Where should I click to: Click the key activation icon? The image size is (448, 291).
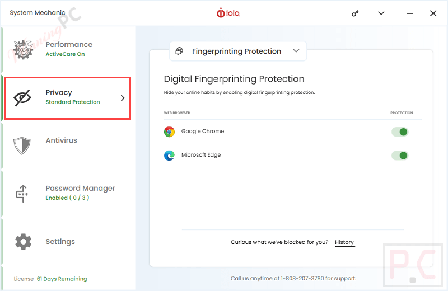tap(355, 13)
